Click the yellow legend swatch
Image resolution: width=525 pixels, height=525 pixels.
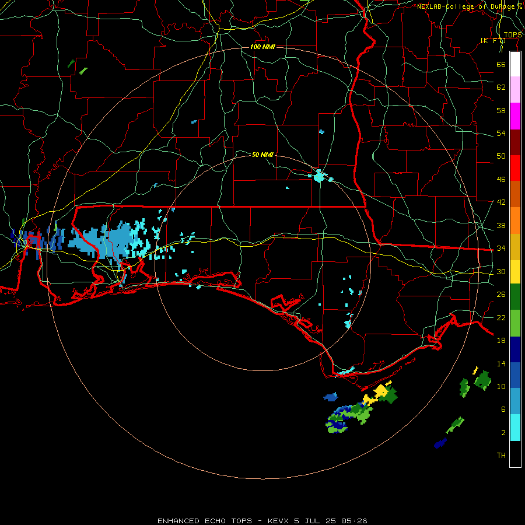click(x=515, y=271)
